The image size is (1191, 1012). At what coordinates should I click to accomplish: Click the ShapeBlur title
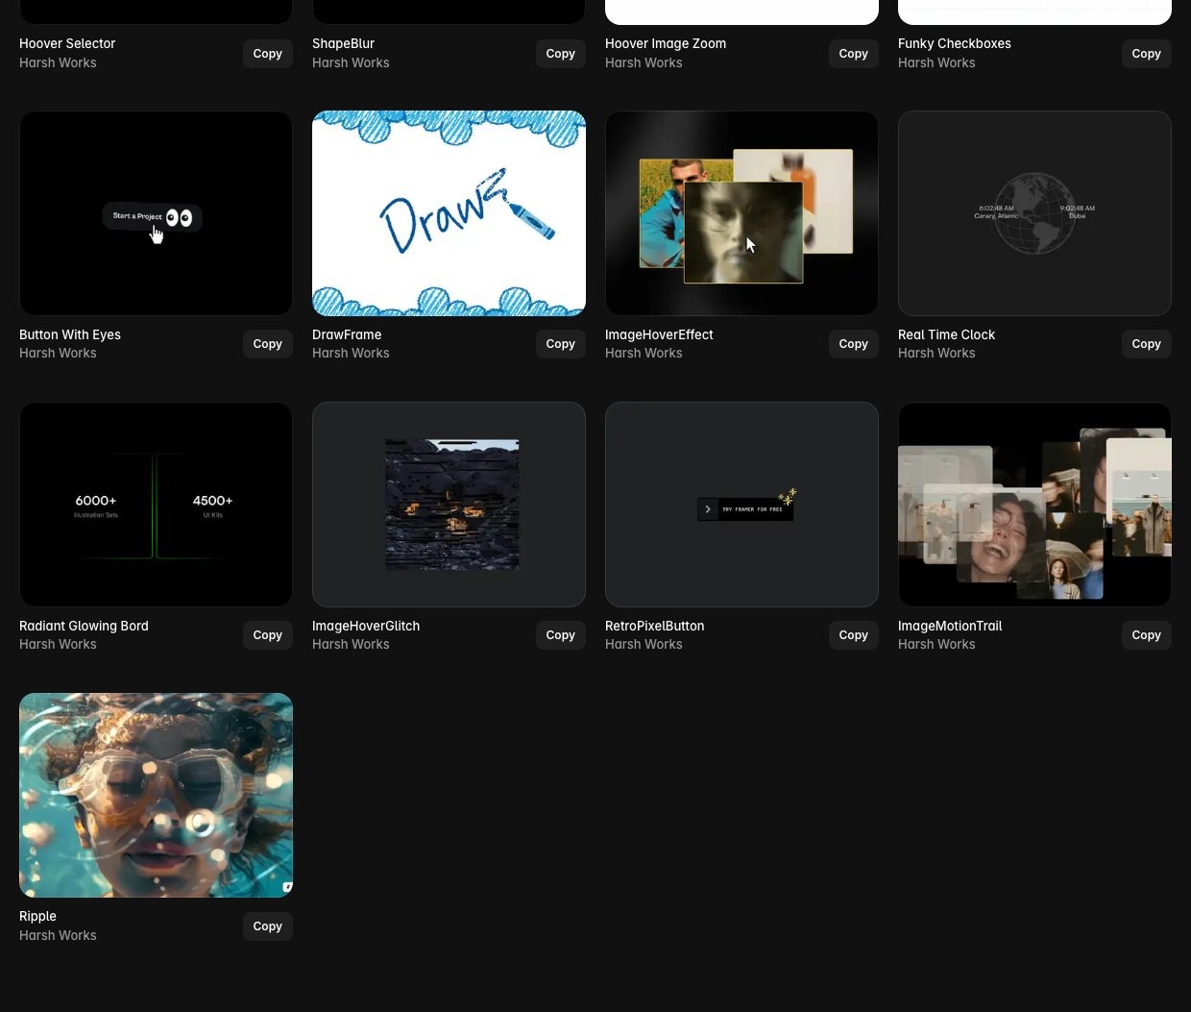tap(343, 44)
